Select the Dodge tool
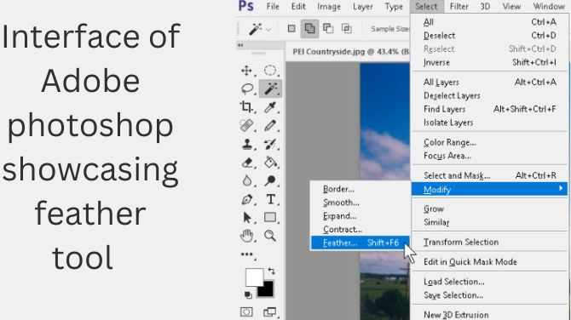The width and height of the screenshot is (571, 320). [x=270, y=180]
